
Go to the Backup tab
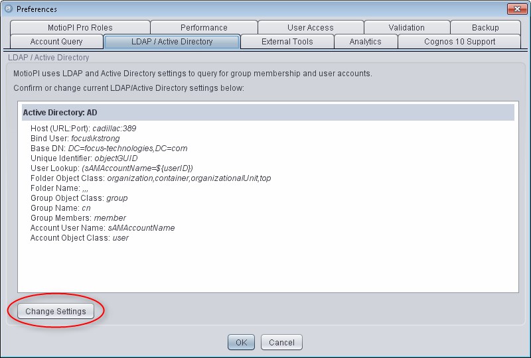click(485, 27)
